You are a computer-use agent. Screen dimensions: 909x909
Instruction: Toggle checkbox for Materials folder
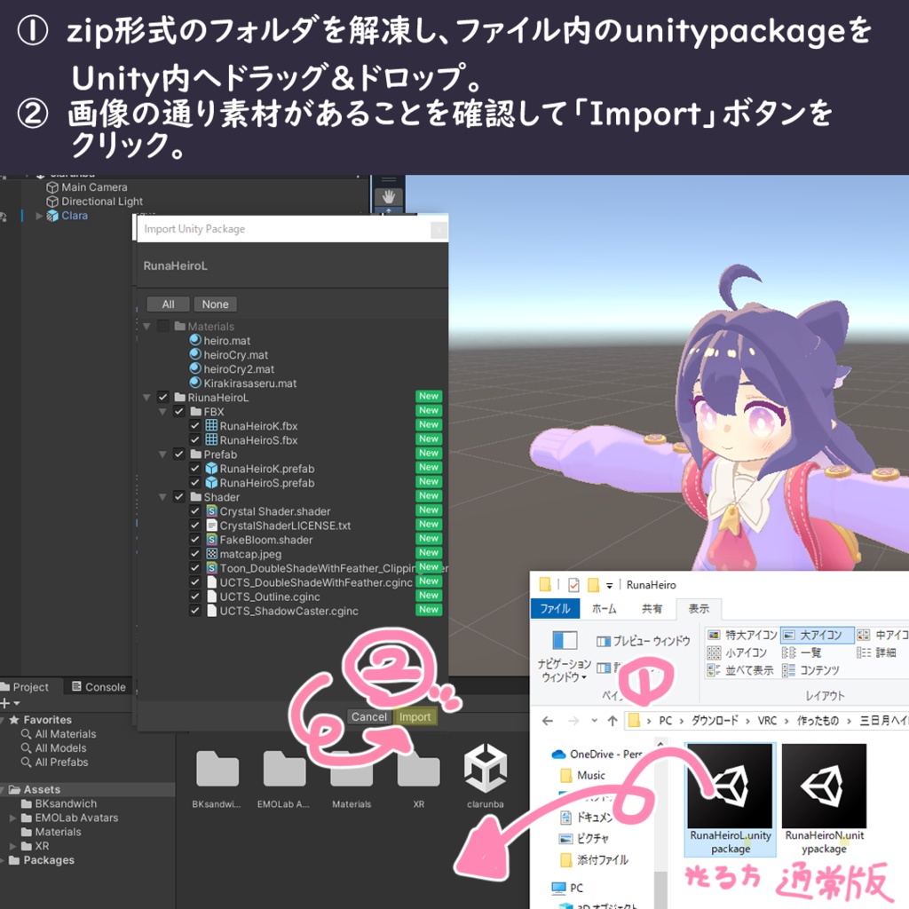pyautogui.click(x=163, y=327)
